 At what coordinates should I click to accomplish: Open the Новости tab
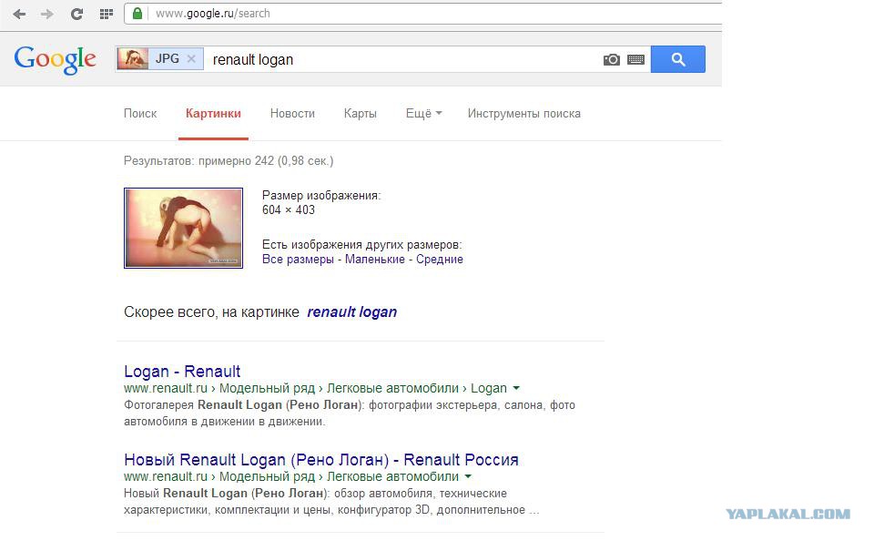[x=292, y=113]
